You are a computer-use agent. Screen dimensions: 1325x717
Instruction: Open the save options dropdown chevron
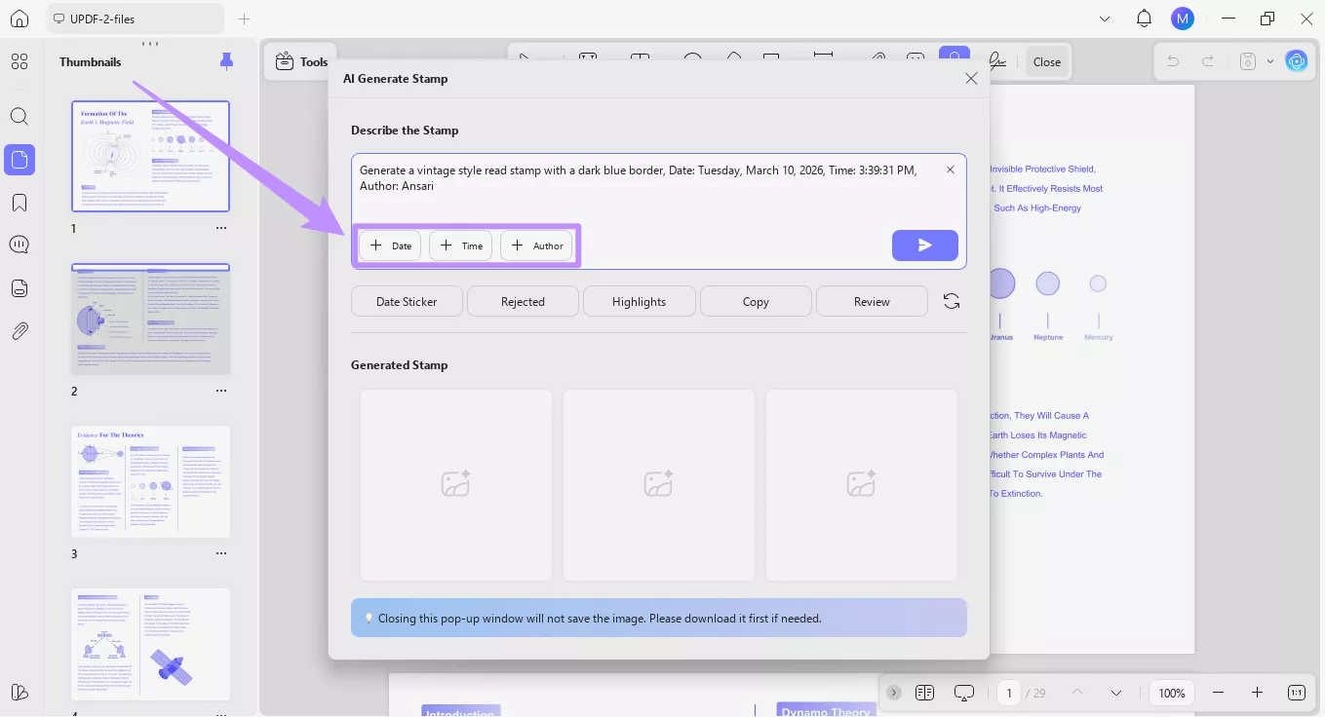pos(1270,60)
